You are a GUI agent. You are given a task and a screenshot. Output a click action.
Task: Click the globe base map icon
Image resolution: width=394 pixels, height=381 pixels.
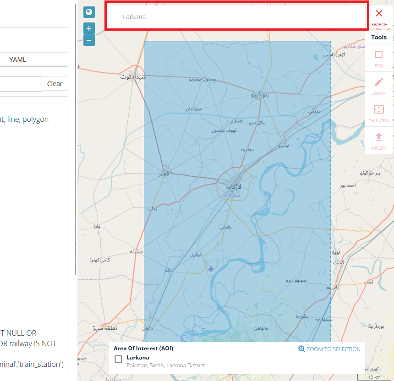pos(89,12)
